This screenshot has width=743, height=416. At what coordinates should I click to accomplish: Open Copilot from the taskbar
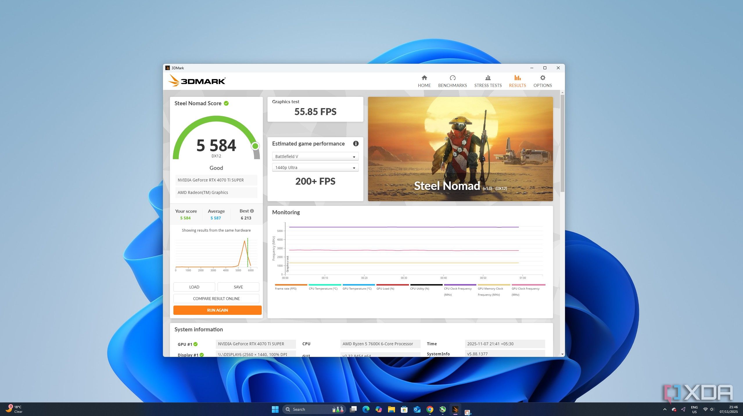[x=378, y=409]
